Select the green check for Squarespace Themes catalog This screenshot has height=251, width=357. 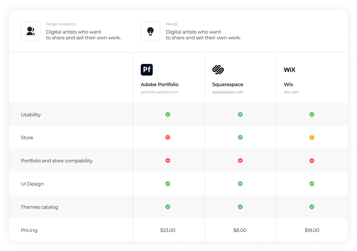click(x=240, y=207)
